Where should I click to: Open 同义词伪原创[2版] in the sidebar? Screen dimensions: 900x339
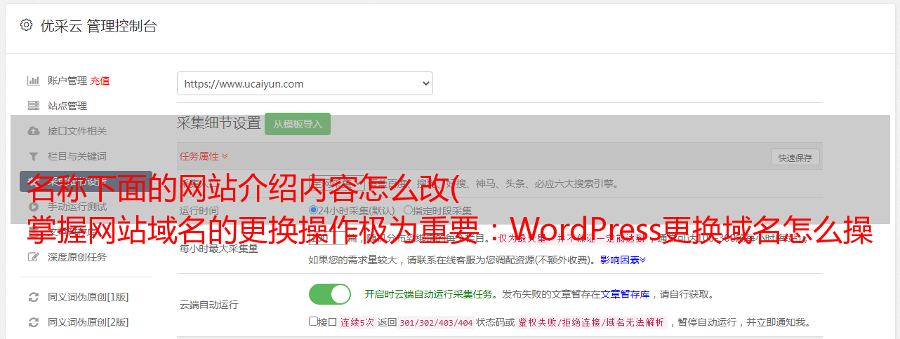(88, 322)
